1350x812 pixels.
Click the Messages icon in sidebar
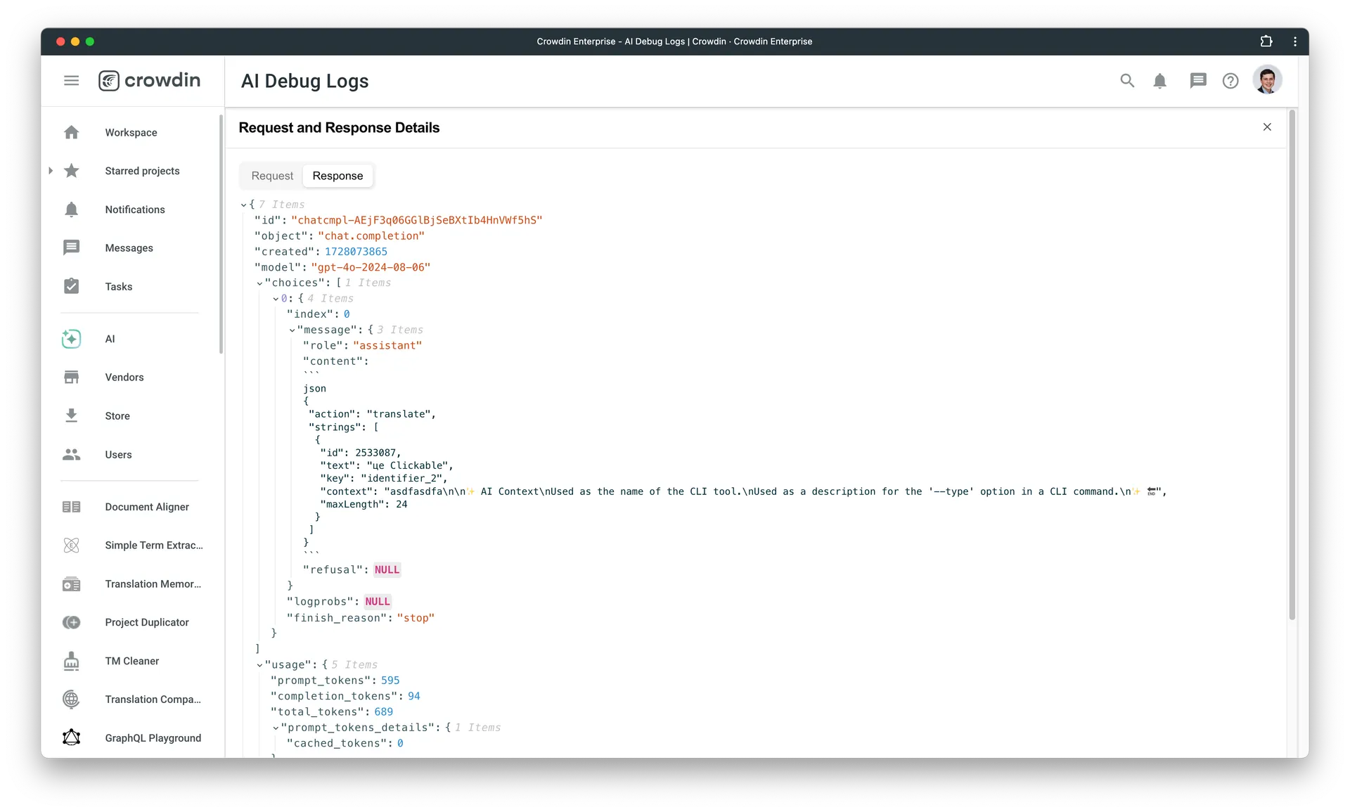pos(71,247)
